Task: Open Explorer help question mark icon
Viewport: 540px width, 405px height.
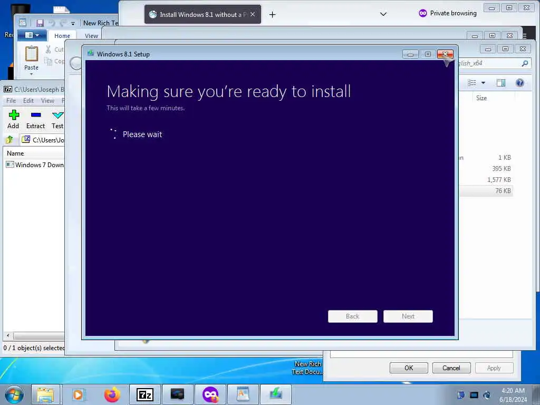Action: tap(519, 83)
